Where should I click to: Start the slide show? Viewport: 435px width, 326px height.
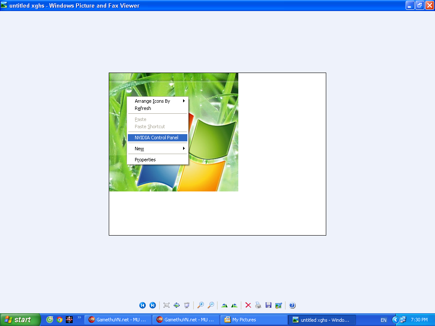pyautogui.click(x=186, y=305)
